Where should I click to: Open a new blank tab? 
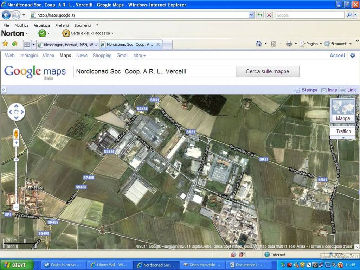point(167,45)
